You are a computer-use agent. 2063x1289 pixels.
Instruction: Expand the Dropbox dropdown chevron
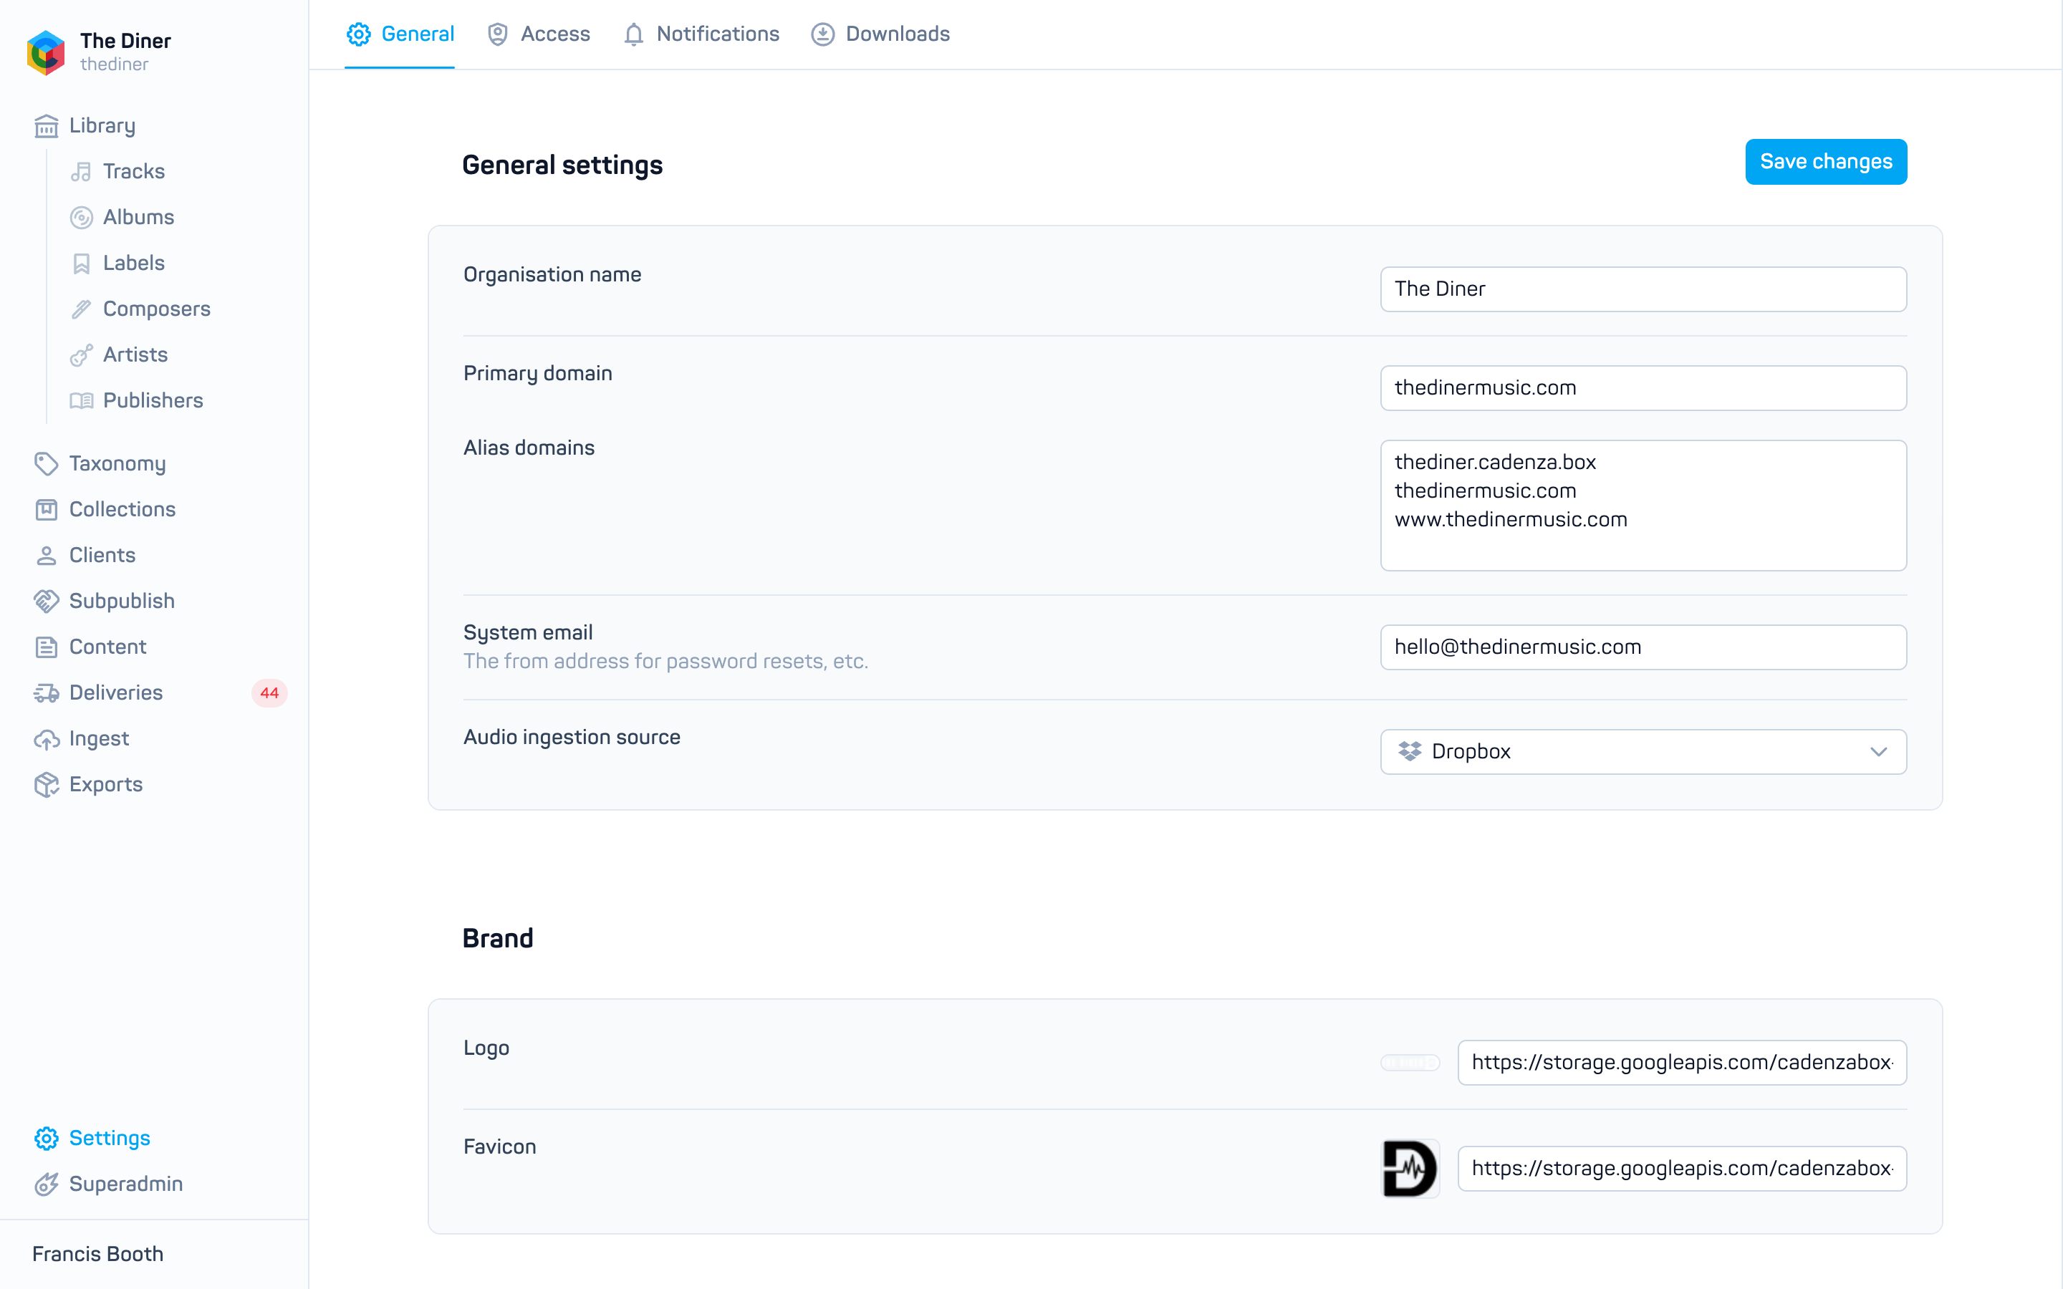point(1878,752)
